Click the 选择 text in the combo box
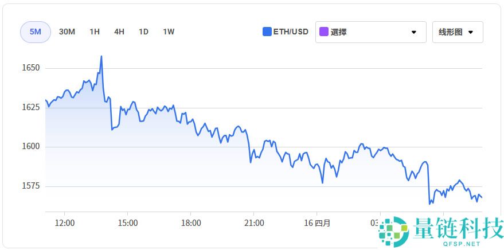 click(x=339, y=32)
